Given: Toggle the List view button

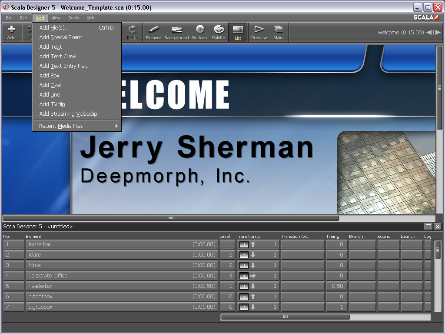Looking at the screenshot, I should 238,32.
